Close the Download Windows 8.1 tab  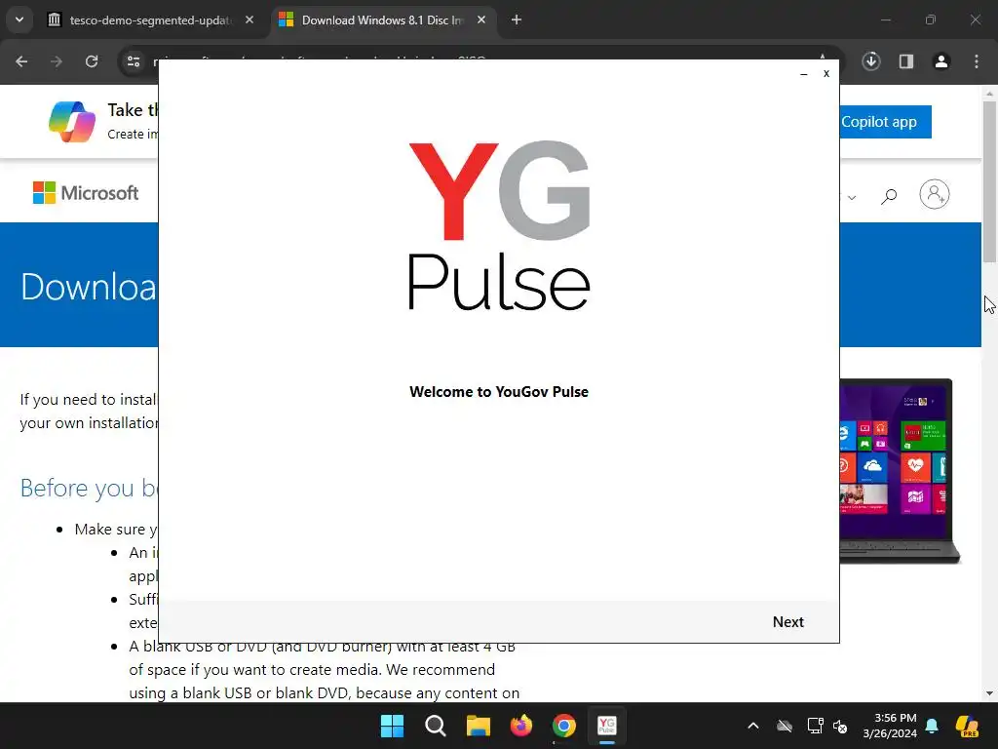481,20
